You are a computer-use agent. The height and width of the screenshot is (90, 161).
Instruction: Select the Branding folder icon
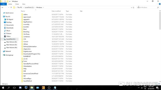tap(22, 32)
